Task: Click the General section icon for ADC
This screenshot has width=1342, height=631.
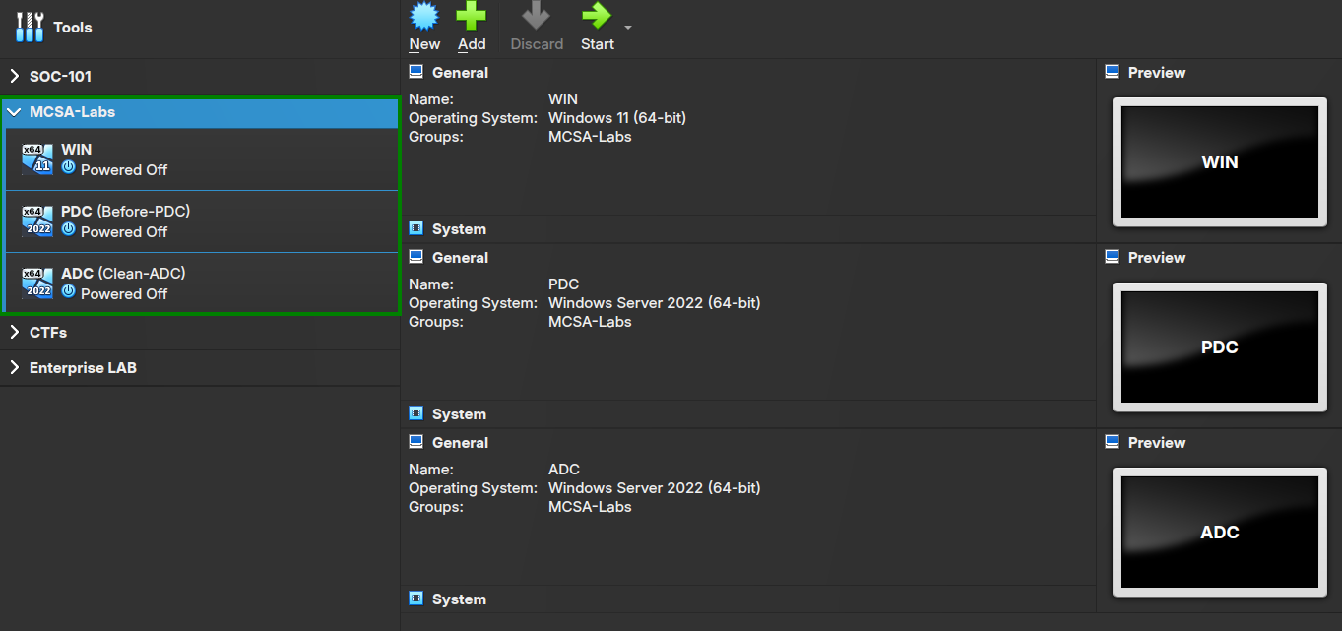Action: coord(416,442)
